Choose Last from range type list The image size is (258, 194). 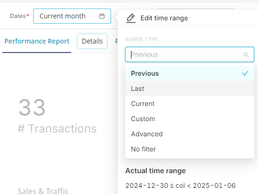tap(190, 88)
